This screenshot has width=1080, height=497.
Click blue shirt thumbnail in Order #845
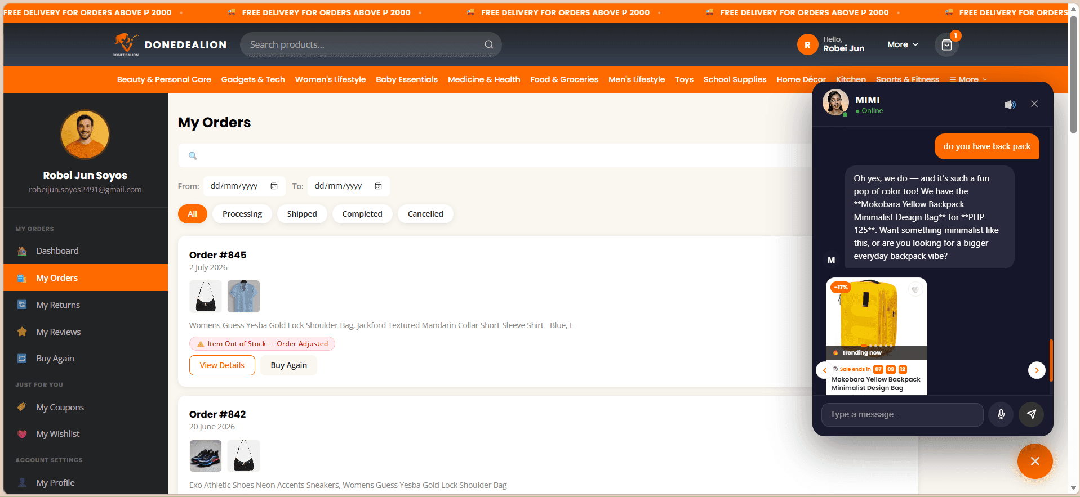click(x=243, y=296)
